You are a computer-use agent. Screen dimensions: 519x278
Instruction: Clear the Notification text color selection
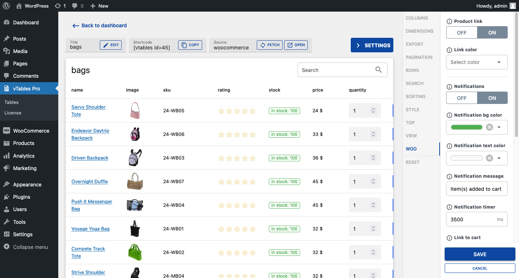point(489,158)
